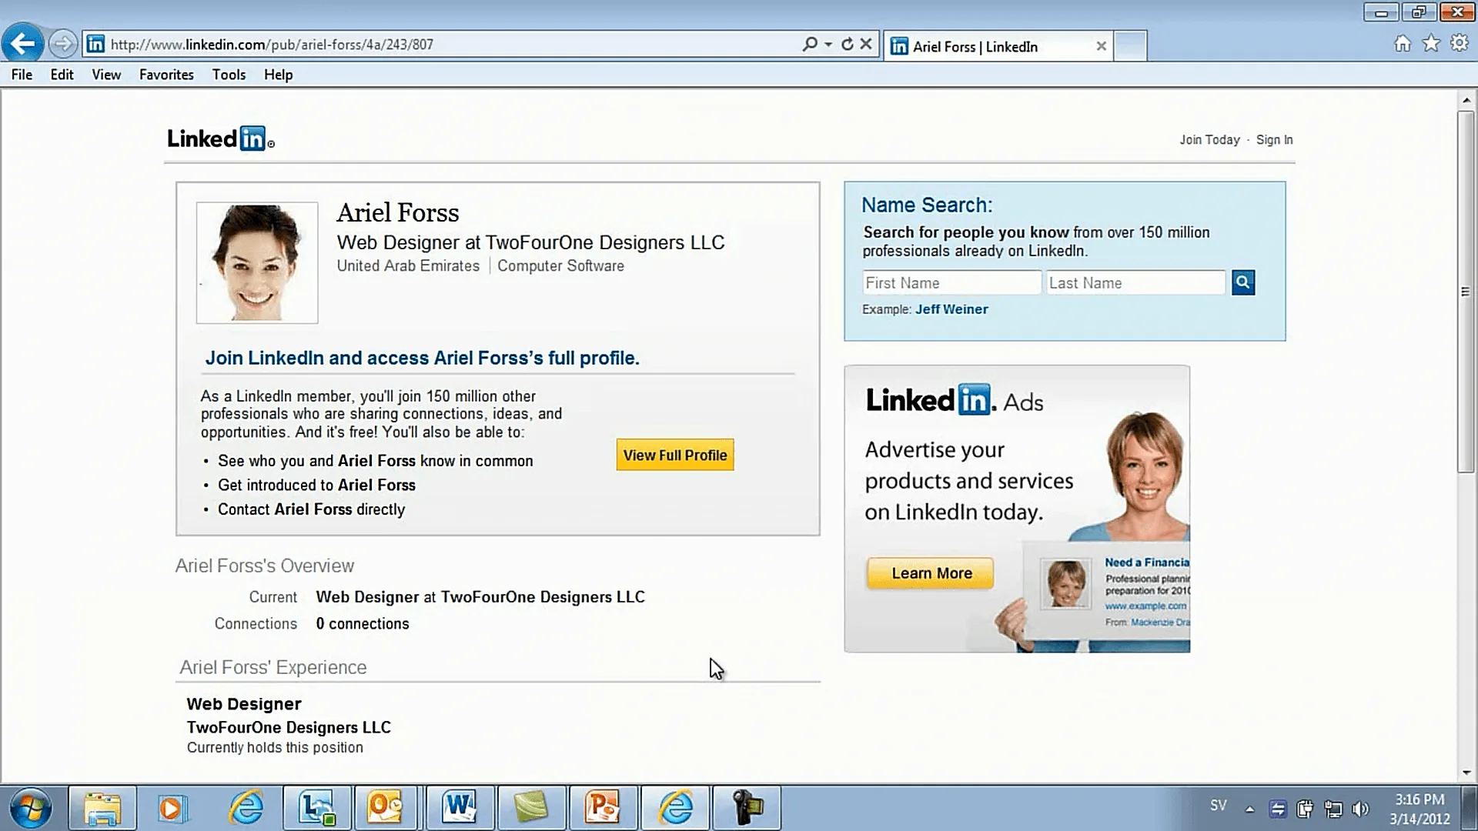Open the File menu

pos(22,75)
